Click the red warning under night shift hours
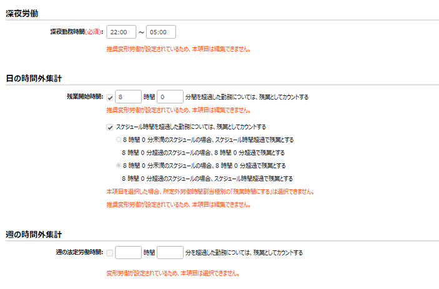This screenshot has width=439, height=289. [x=179, y=49]
